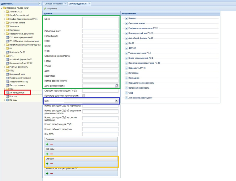
Task: Click the green plus icon under Подходы
Action: (47, 144)
